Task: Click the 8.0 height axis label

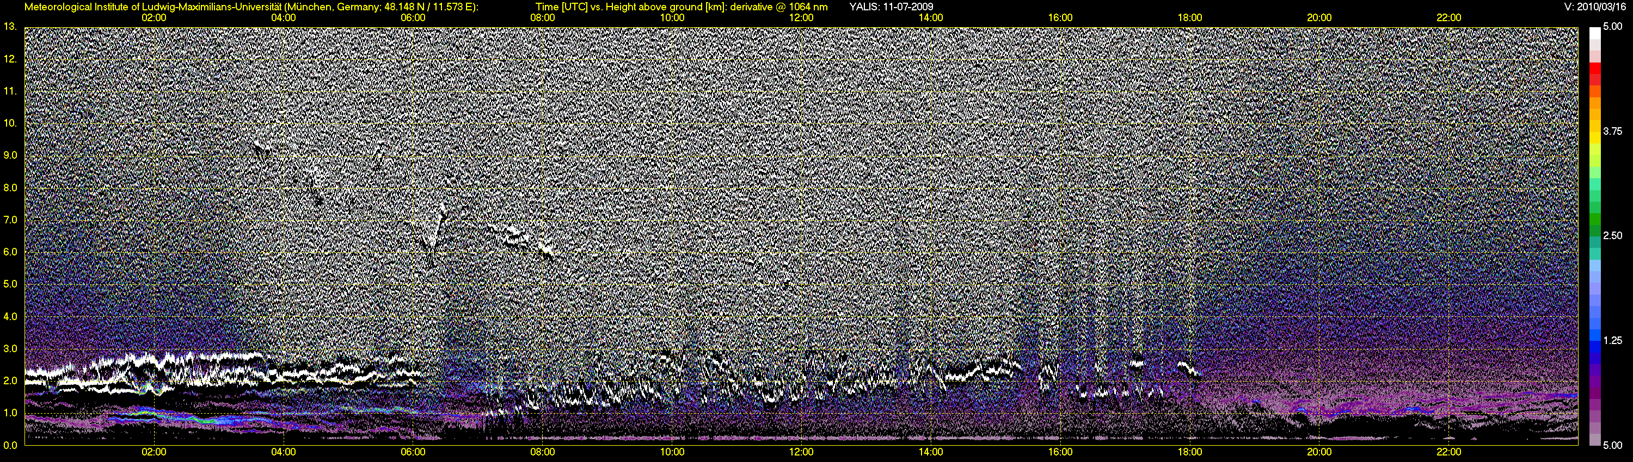Action: click(11, 188)
